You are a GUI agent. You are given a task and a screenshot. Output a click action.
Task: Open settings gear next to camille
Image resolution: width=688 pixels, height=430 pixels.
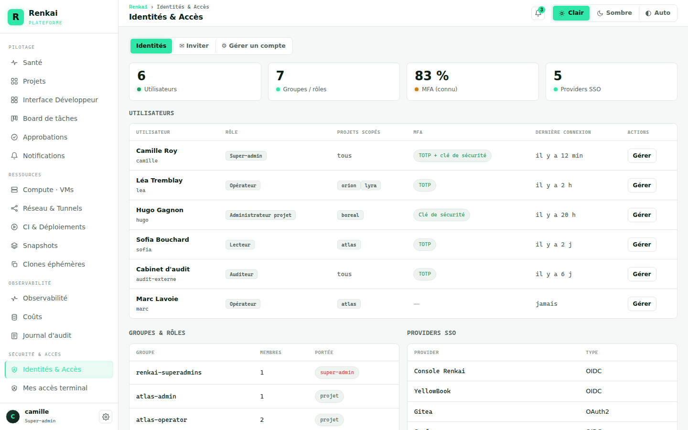coord(106,417)
